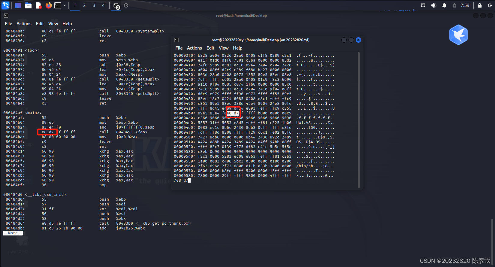Open the volume control icon

[x=434, y=5]
